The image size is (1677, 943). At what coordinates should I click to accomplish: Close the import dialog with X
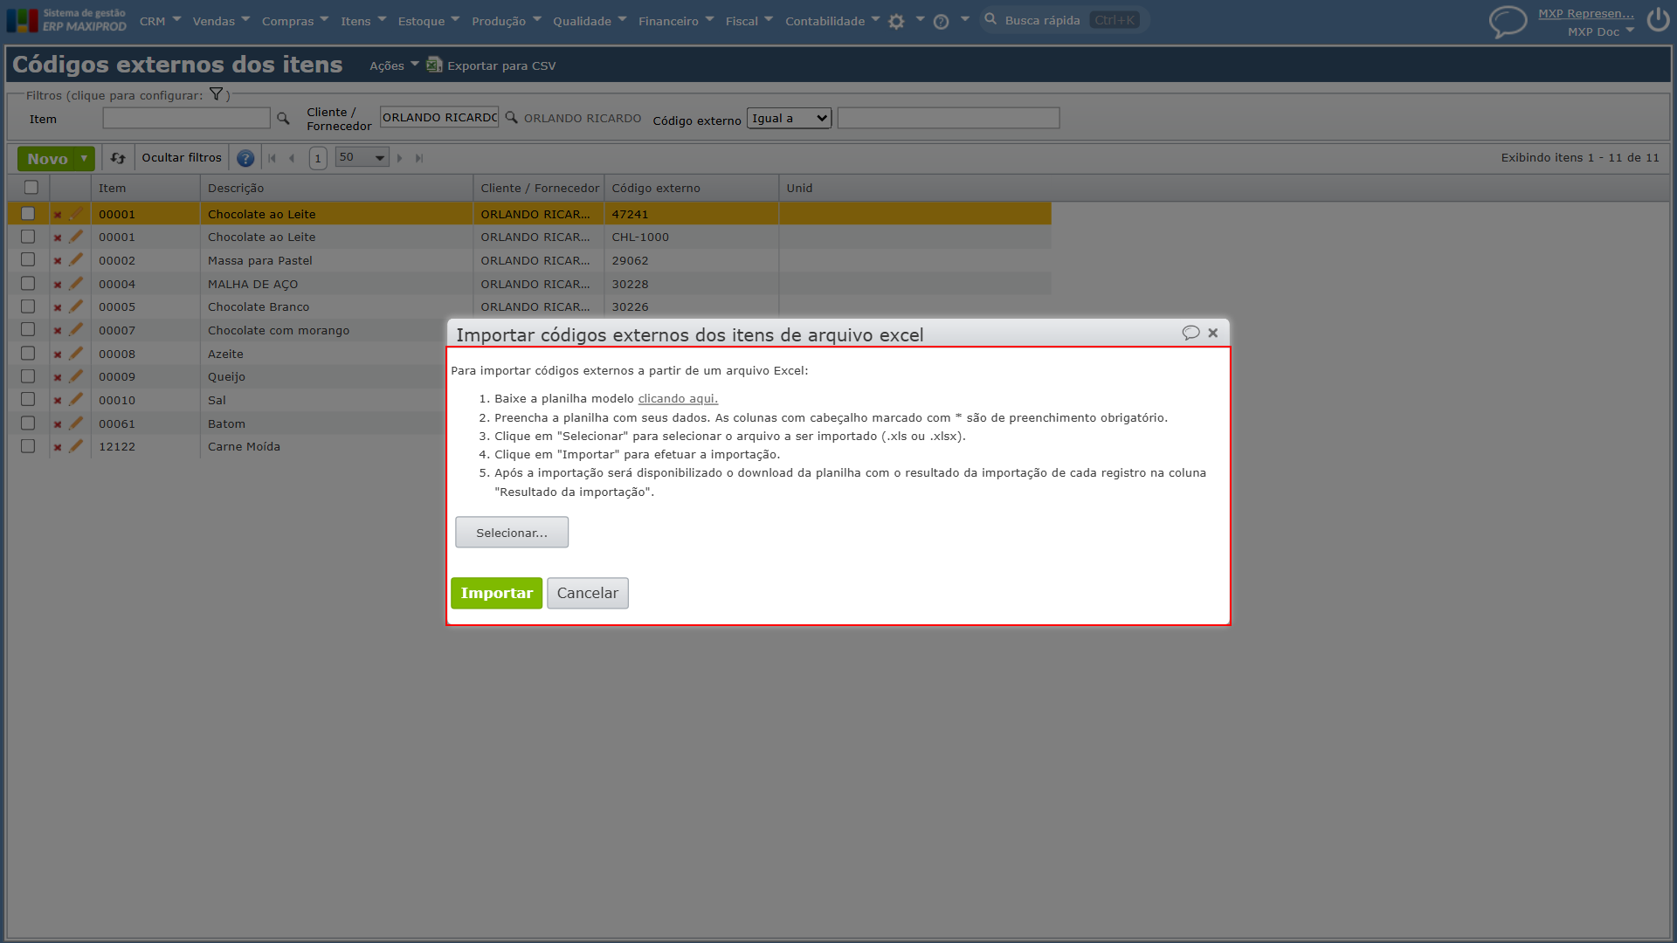point(1213,333)
